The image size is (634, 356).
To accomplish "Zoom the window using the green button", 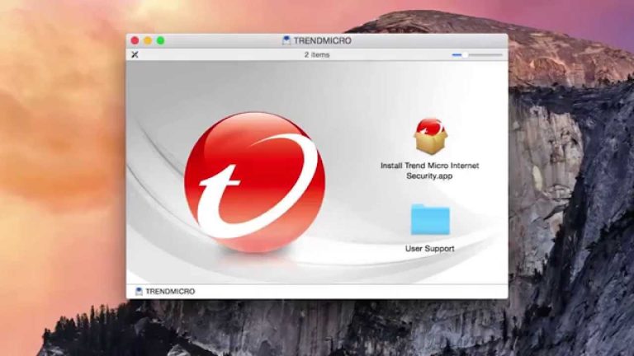I will [160, 40].
